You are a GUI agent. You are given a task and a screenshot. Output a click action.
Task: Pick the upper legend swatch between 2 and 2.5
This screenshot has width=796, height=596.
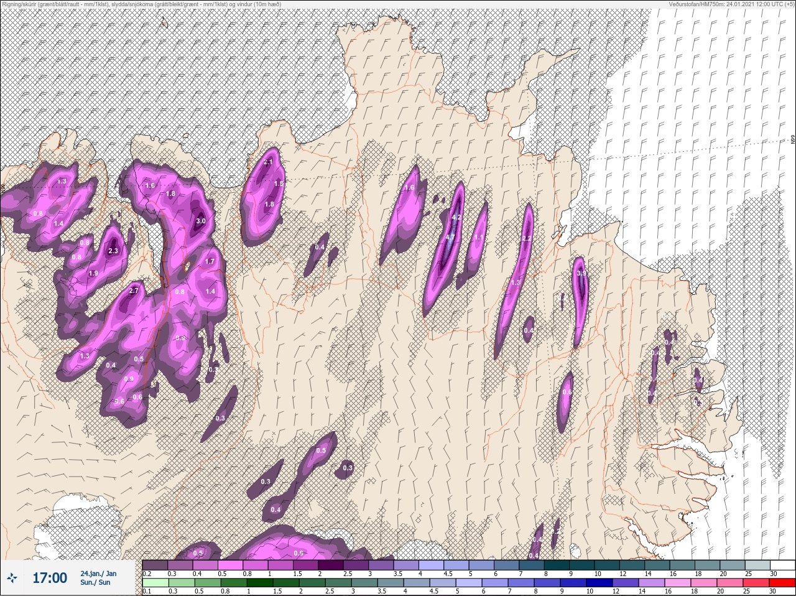tap(331, 565)
